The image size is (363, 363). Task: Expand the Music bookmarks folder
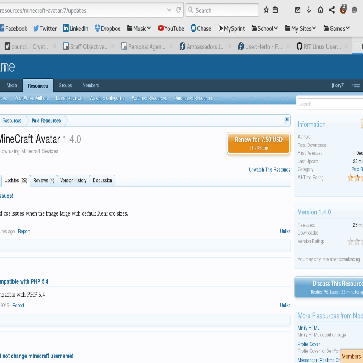[139, 28]
